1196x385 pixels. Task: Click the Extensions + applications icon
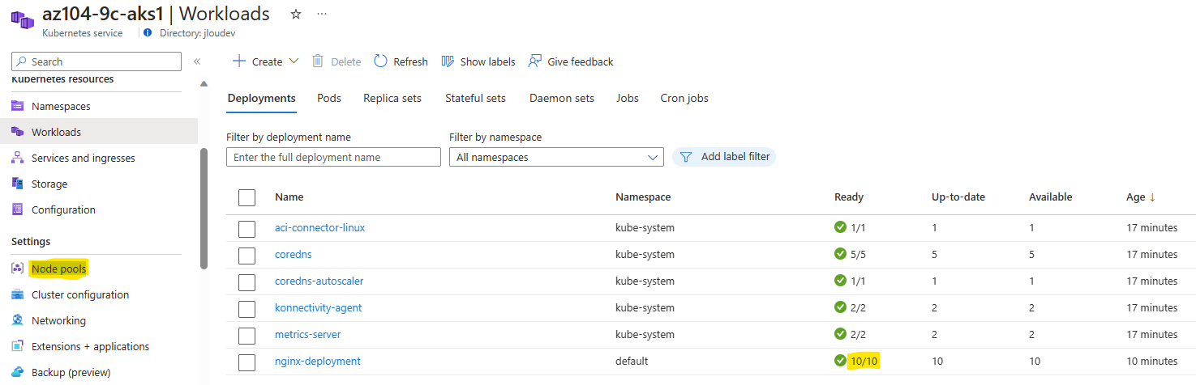click(17, 346)
